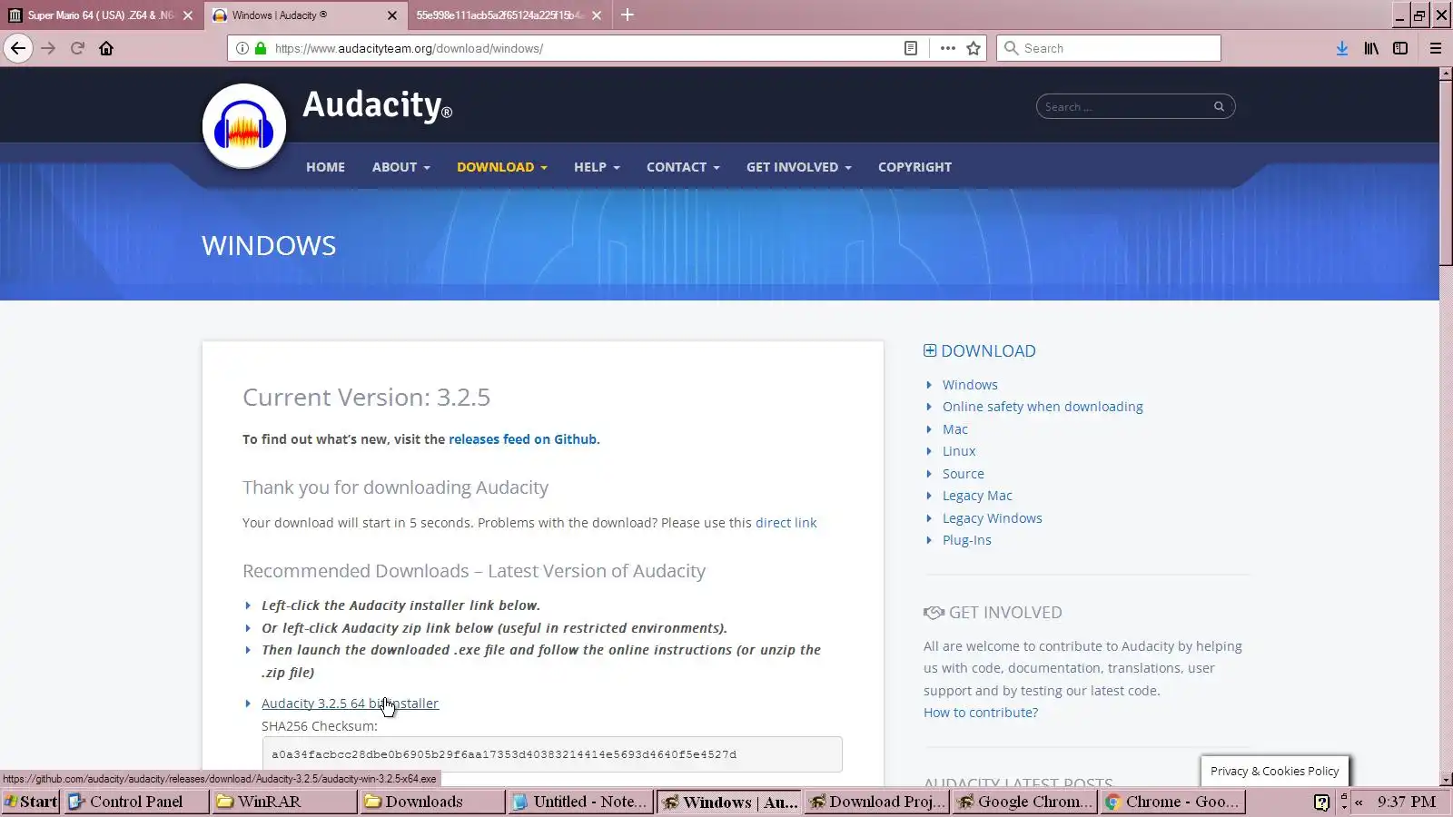Expand the GET INVOLVED menu
The height and width of the screenshot is (817, 1453).
(x=799, y=167)
